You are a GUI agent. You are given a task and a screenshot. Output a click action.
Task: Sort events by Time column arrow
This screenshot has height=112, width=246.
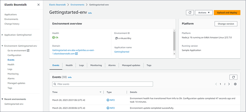101,92
